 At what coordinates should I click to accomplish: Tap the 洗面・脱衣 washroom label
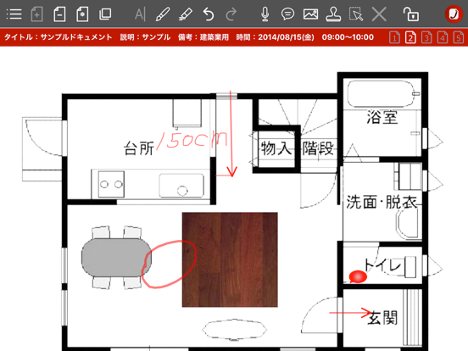click(382, 202)
